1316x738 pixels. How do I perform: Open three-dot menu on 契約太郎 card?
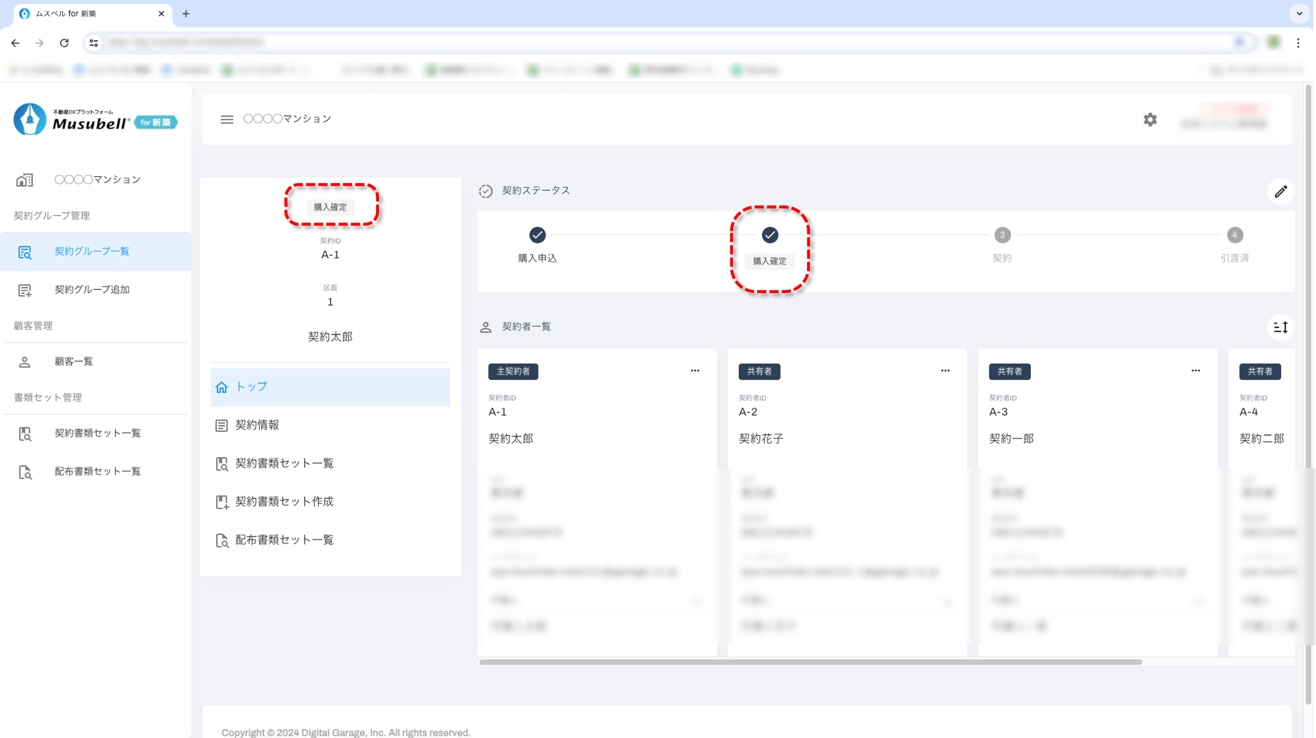coord(695,371)
